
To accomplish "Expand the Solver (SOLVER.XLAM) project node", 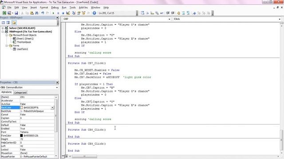I will coord(3,28).
